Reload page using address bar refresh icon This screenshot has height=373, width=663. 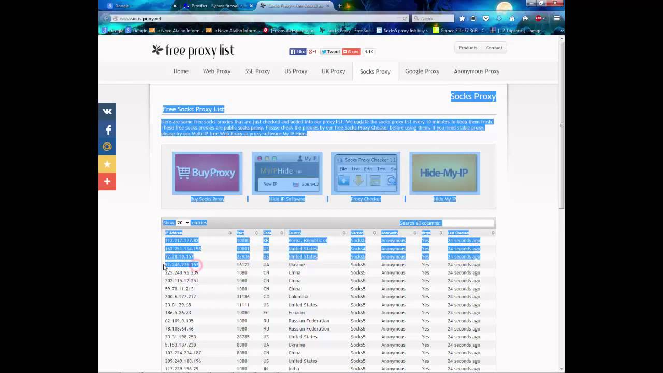click(x=405, y=18)
